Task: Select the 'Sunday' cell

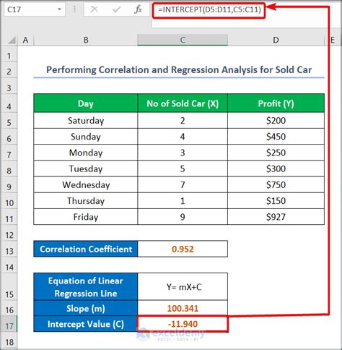Action: [x=86, y=137]
